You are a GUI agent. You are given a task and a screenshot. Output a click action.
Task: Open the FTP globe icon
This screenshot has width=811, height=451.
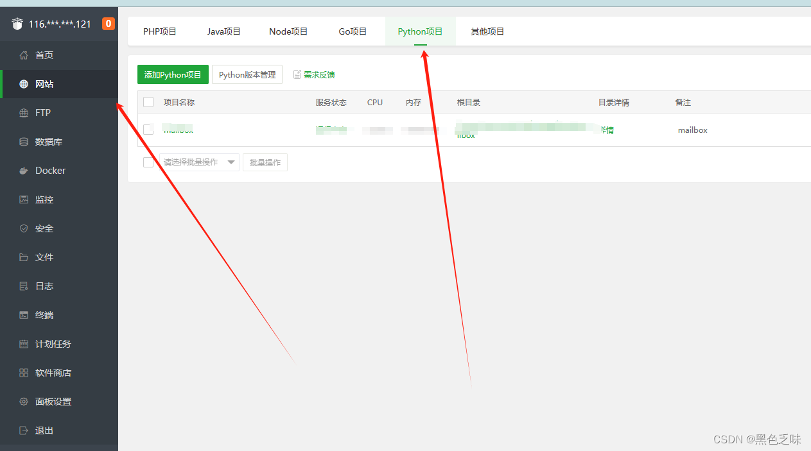coord(24,113)
